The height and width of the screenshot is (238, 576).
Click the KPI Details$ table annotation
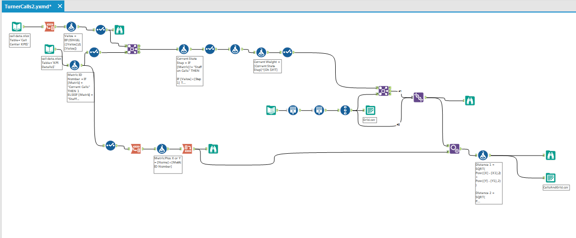52,63
